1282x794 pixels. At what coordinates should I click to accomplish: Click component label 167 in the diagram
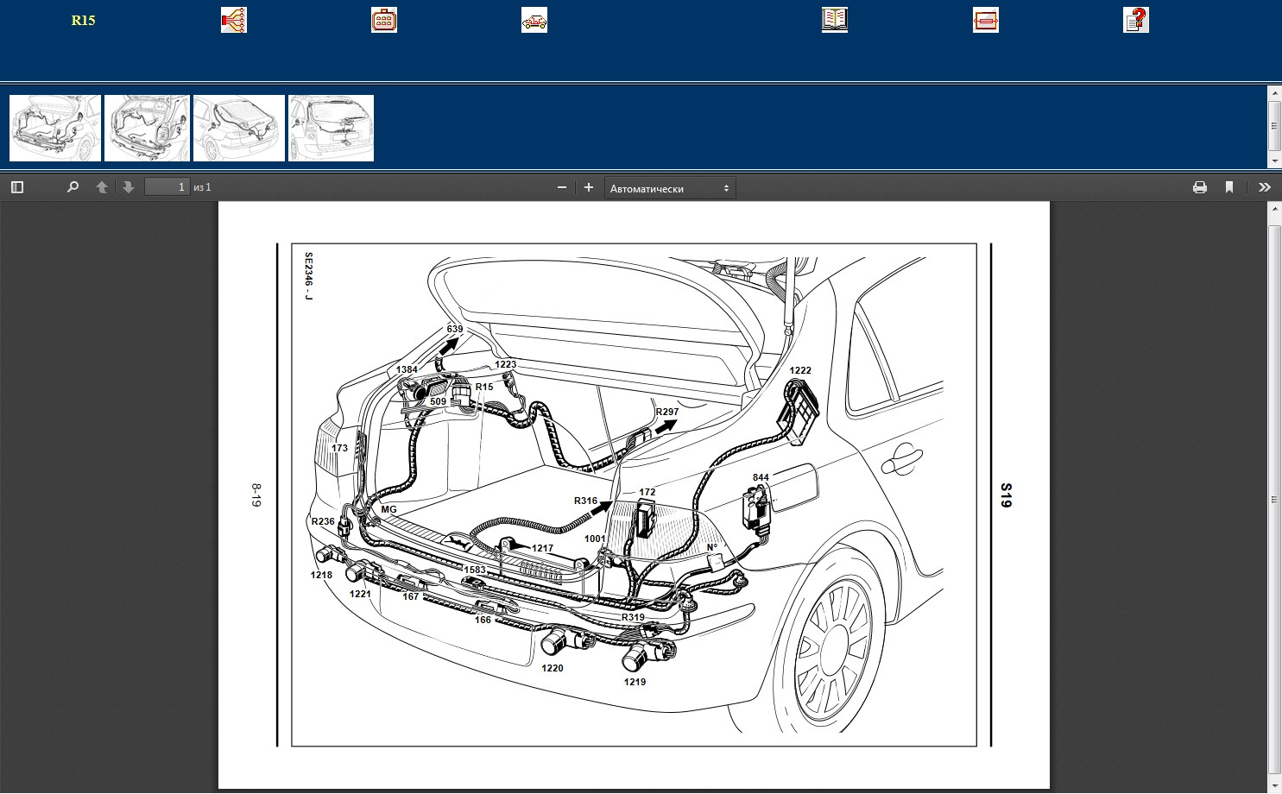pyautogui.click(x=411, y=597)
